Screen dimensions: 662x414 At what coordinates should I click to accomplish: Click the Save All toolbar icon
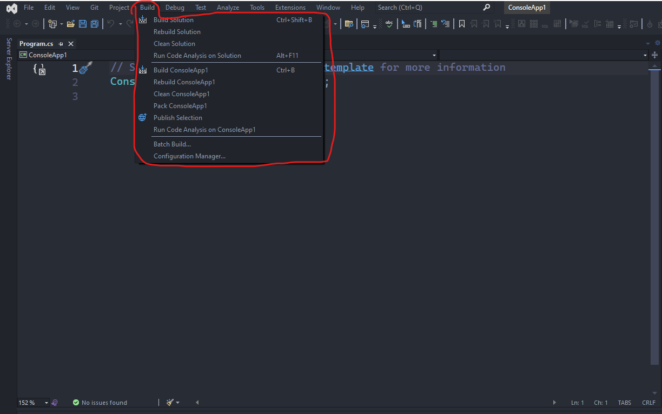[x=95, y=24]
